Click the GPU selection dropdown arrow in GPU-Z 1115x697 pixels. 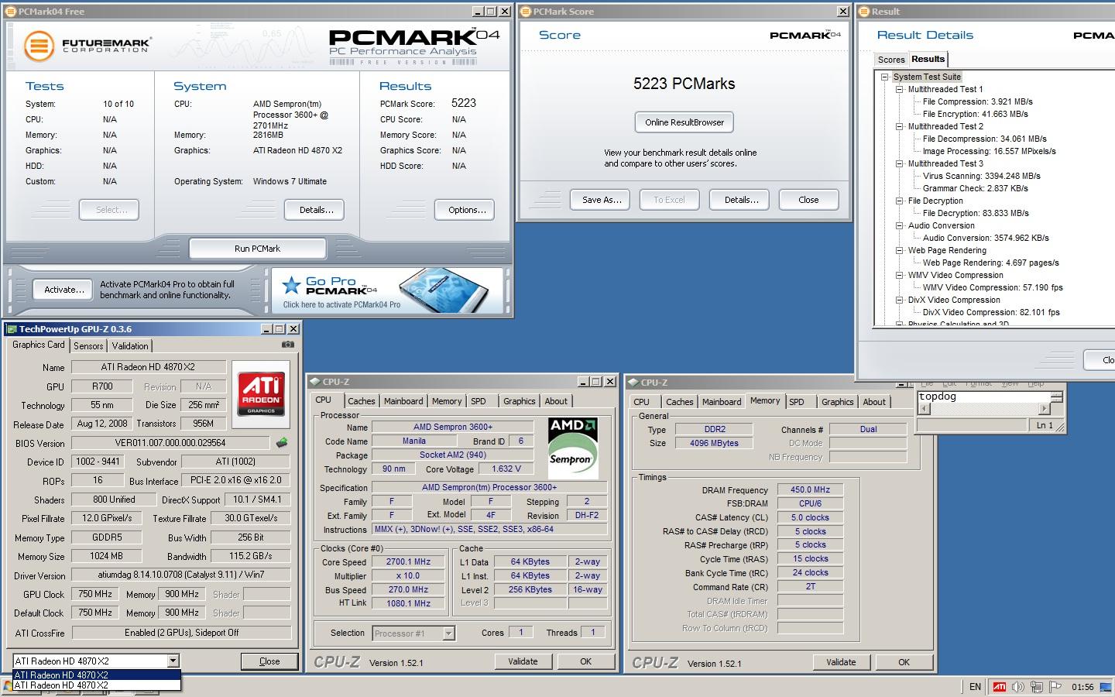pos(173,661)
